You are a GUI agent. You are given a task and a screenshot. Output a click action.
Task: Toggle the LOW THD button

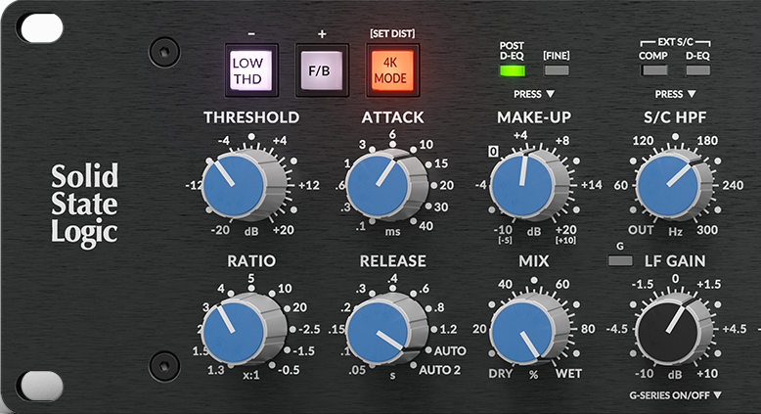point(251,70)
